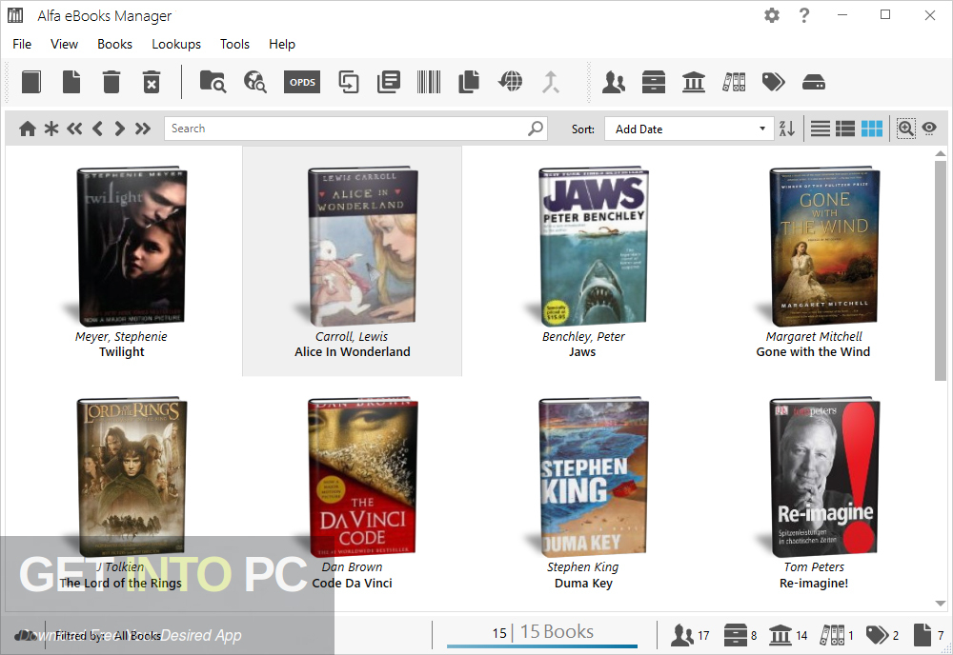
Task: Open the File menu
Action: 22,45
